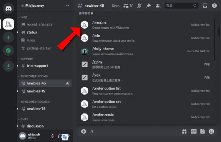Image resolution: width=221 pixels, height=142 pixels.
Task: Open the recent-changes channel
Action: (x=45, y=24)
